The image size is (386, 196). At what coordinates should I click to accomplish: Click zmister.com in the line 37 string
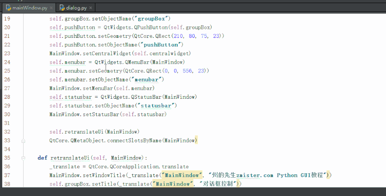(x=254, y=175)
